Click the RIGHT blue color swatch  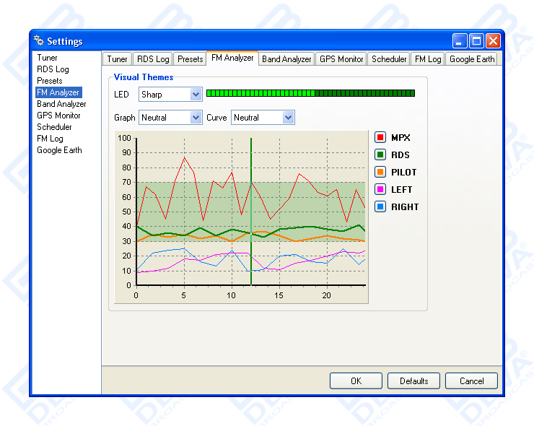tap(380, 207)
